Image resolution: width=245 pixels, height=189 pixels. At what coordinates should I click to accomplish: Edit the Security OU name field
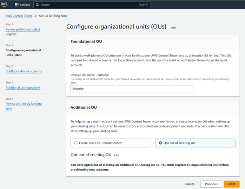pos(132,89)
